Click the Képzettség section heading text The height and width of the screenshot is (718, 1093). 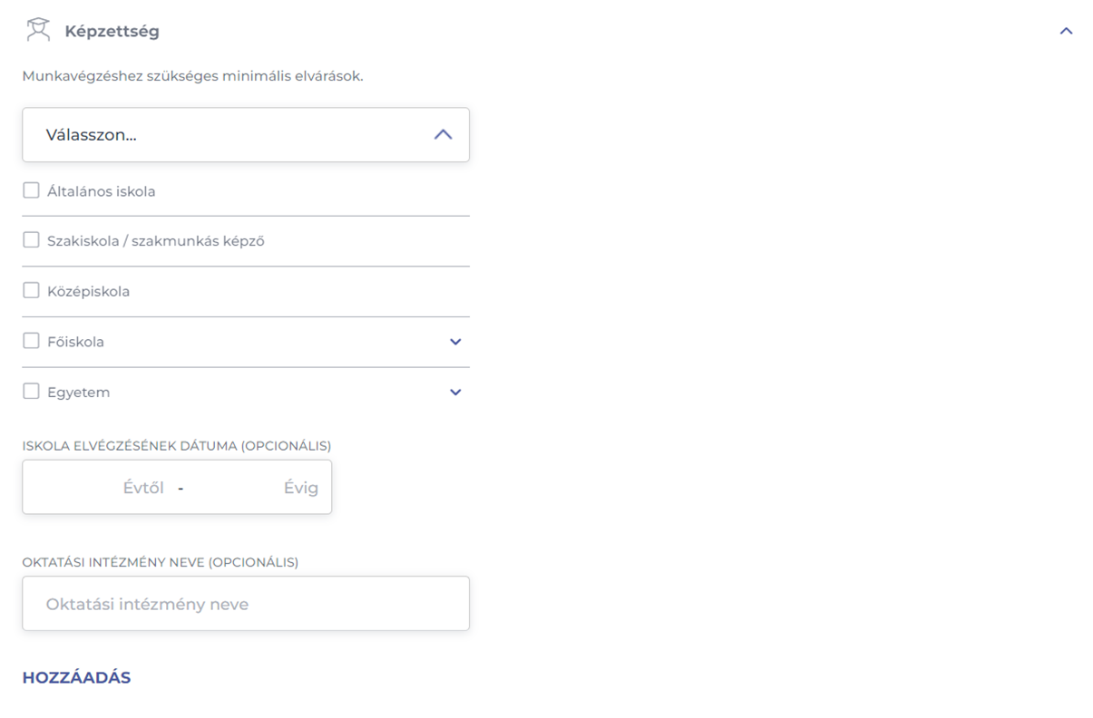coord(112,31)
